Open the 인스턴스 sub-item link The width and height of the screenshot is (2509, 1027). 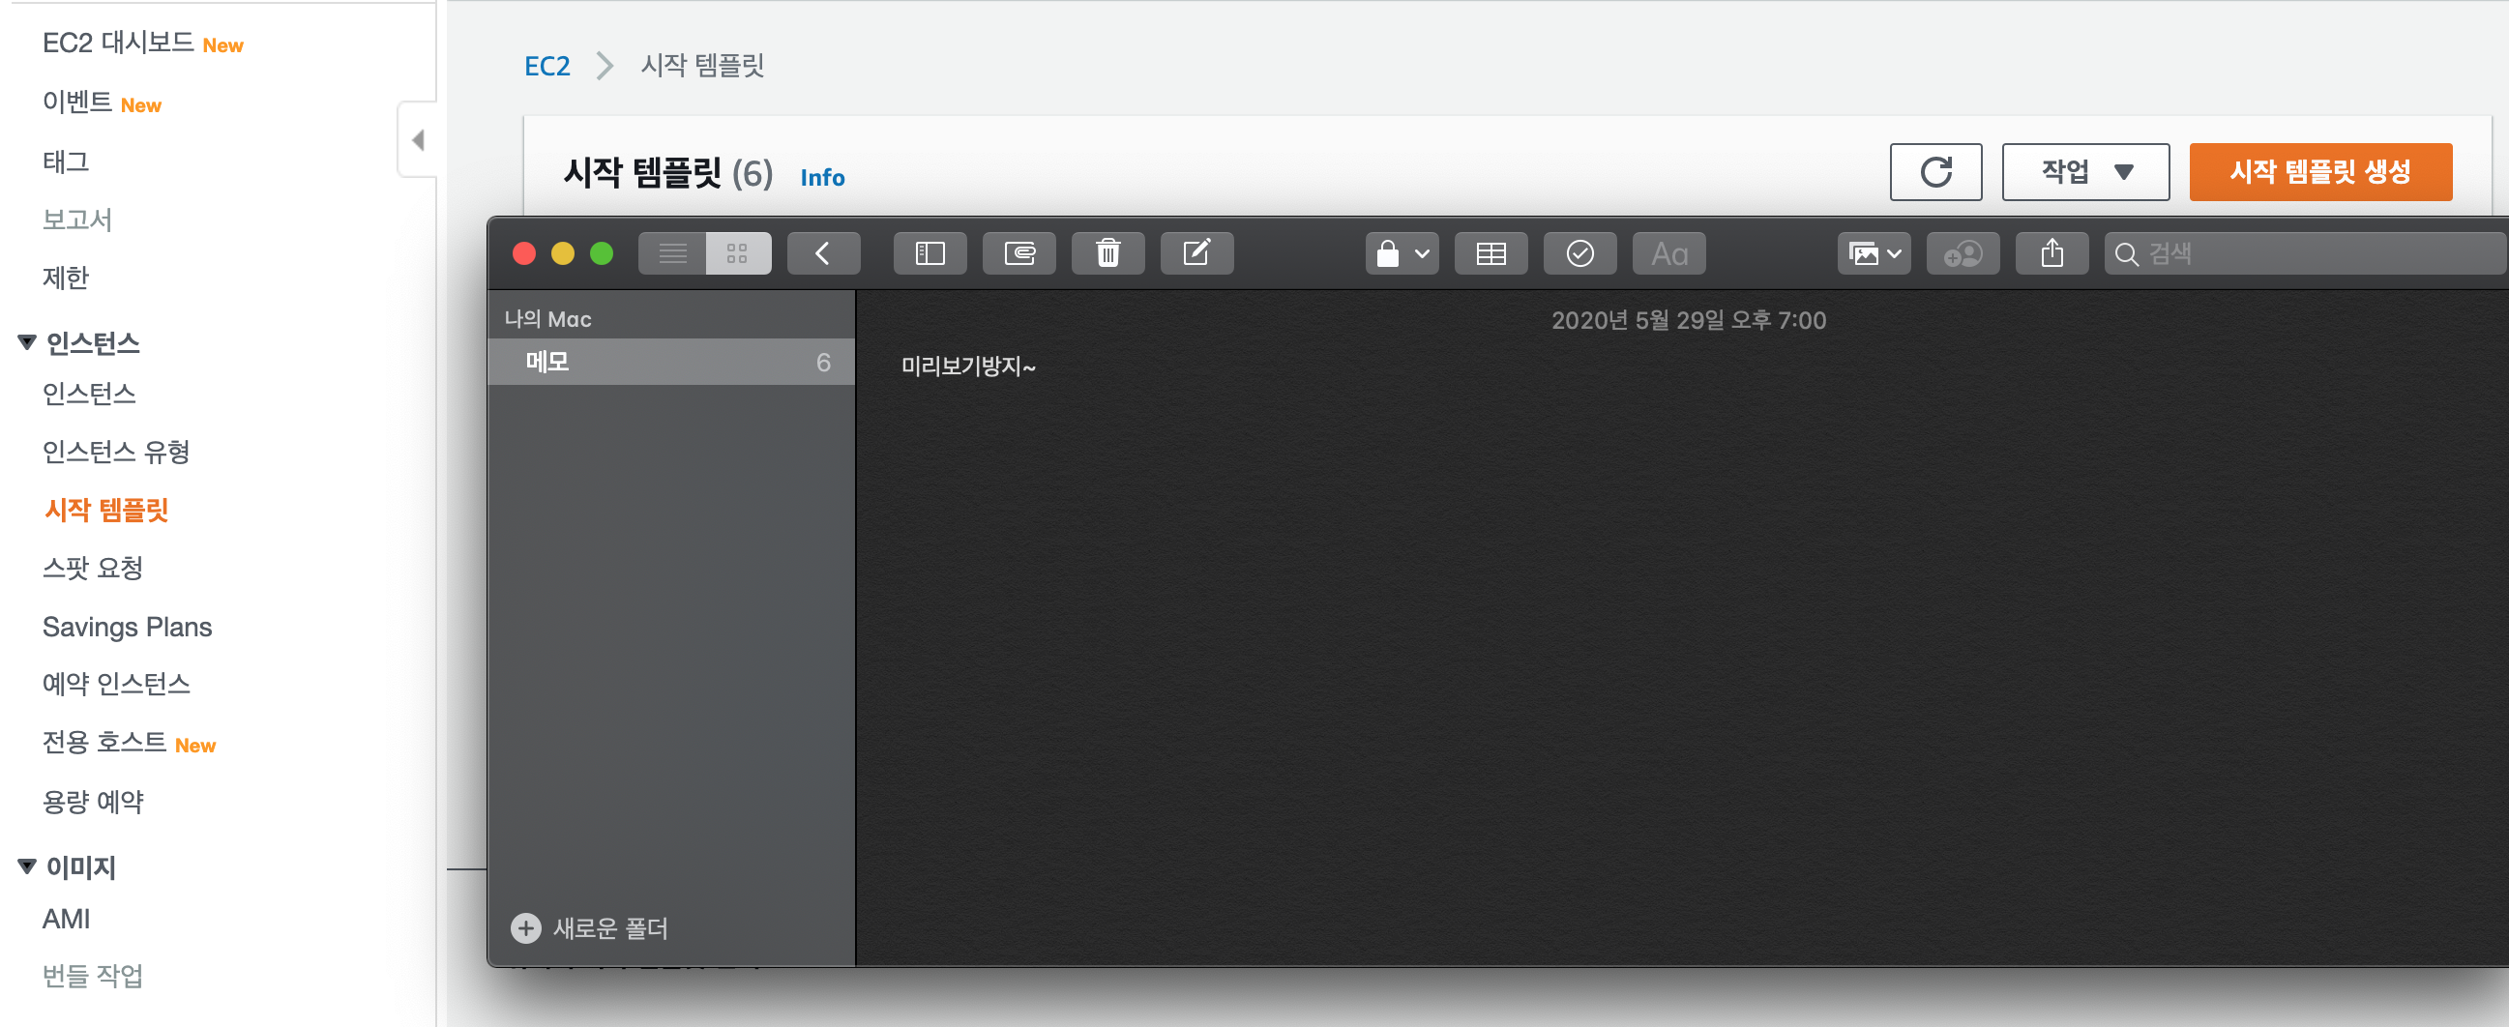[x=89, y=394]
